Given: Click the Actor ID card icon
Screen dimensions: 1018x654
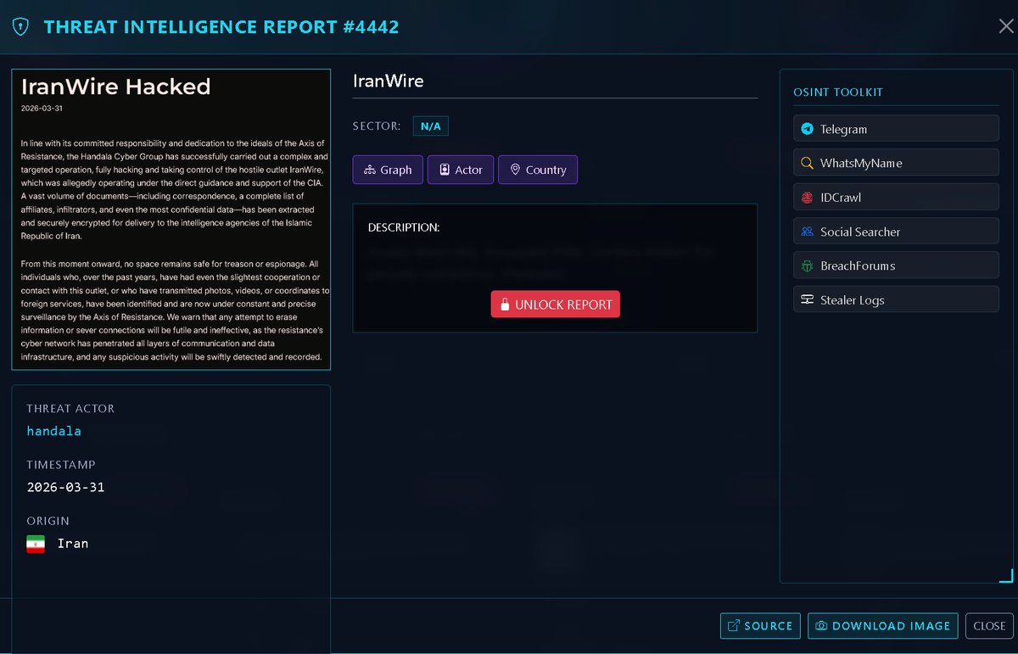Looking at the screenshot, I should tap(445, 170).
